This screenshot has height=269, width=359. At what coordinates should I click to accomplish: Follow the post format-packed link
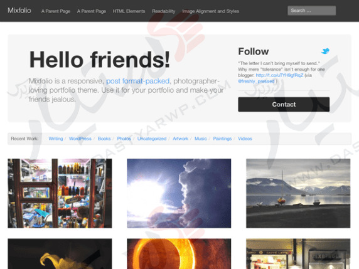pyautogui.click(x=137, y=81)
